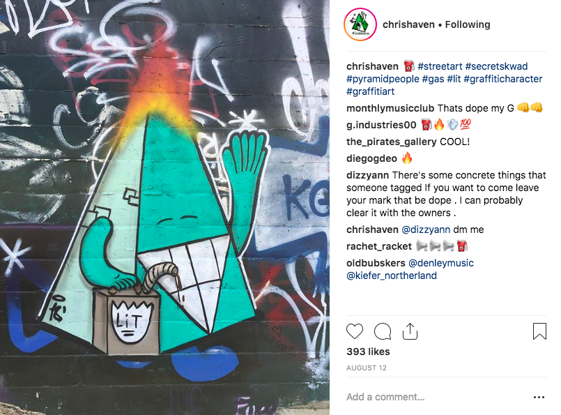The width and height of the screenshot is (561, 415).
Task: Open chrishaven username in header
Action: [x=408, y=24]
